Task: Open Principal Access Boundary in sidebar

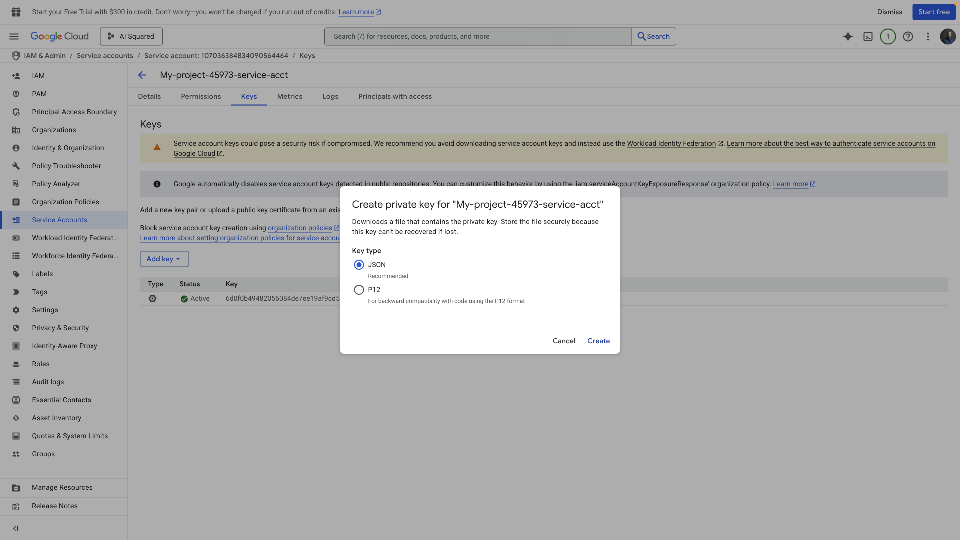Action: [x=64, y=112]
